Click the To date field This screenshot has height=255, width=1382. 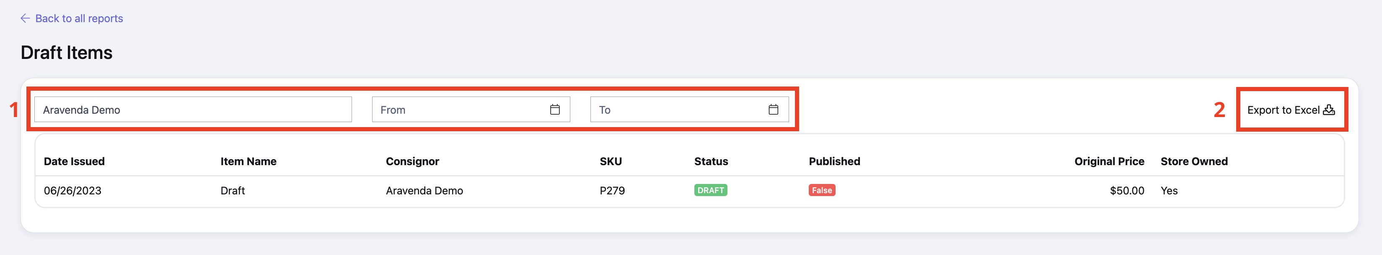[x=689, y=109]
